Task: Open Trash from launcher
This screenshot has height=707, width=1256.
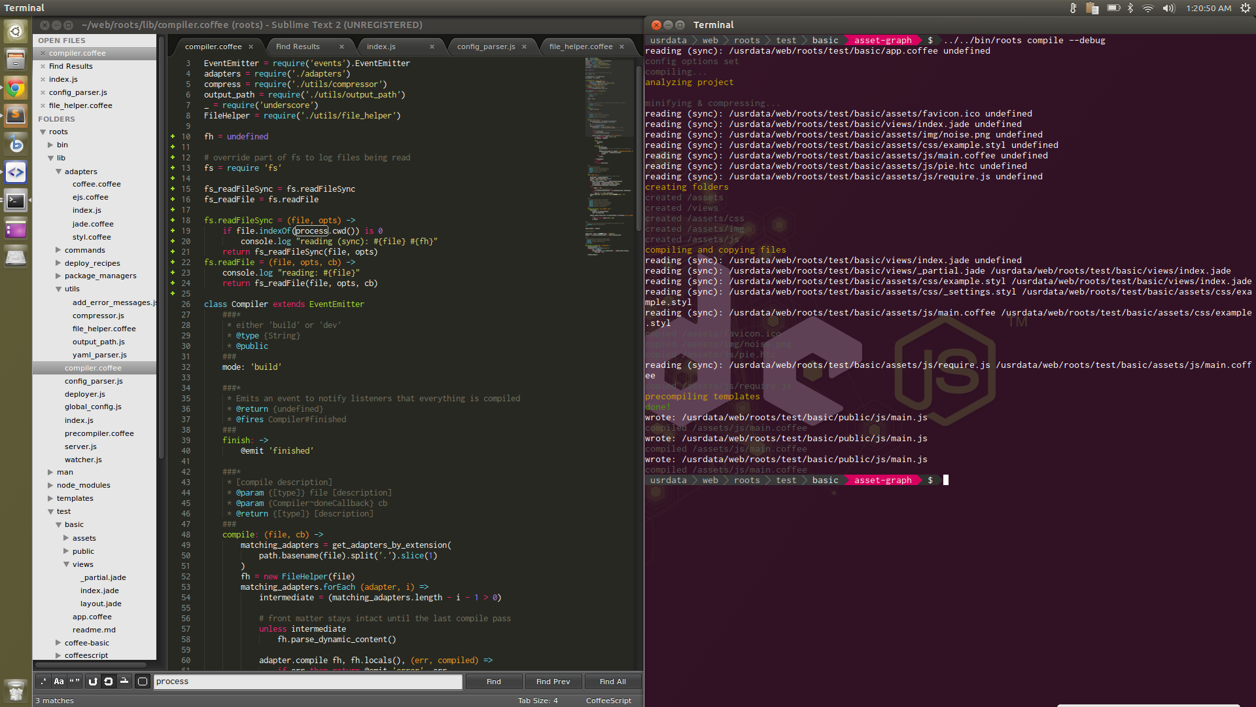Action: [x=16, y=690]
